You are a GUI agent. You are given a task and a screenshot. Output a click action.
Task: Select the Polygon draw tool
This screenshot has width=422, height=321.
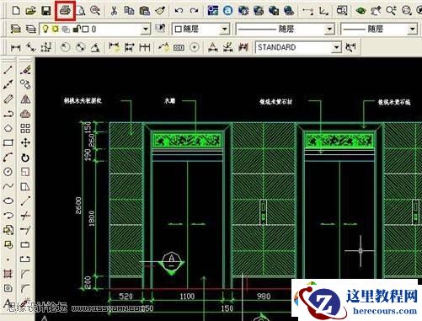tap(8, 128)
